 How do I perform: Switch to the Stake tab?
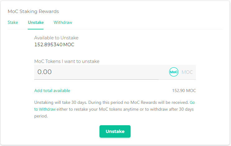coord(13,23)
